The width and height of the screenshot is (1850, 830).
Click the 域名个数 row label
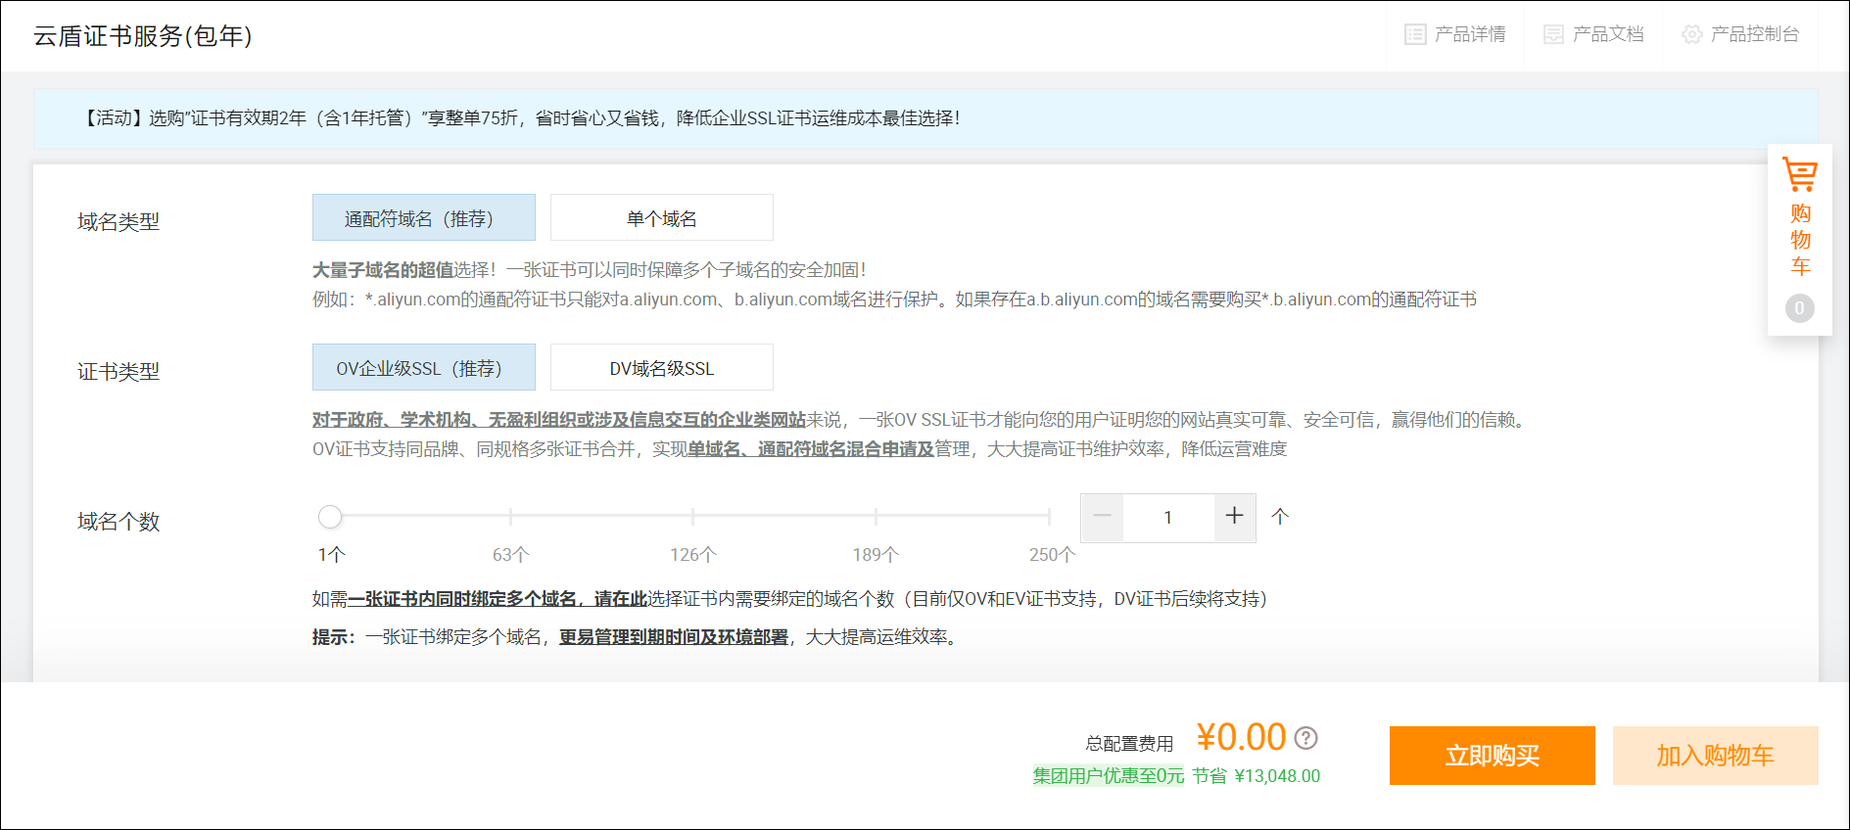pyautogui.click(x=119, y=522)
